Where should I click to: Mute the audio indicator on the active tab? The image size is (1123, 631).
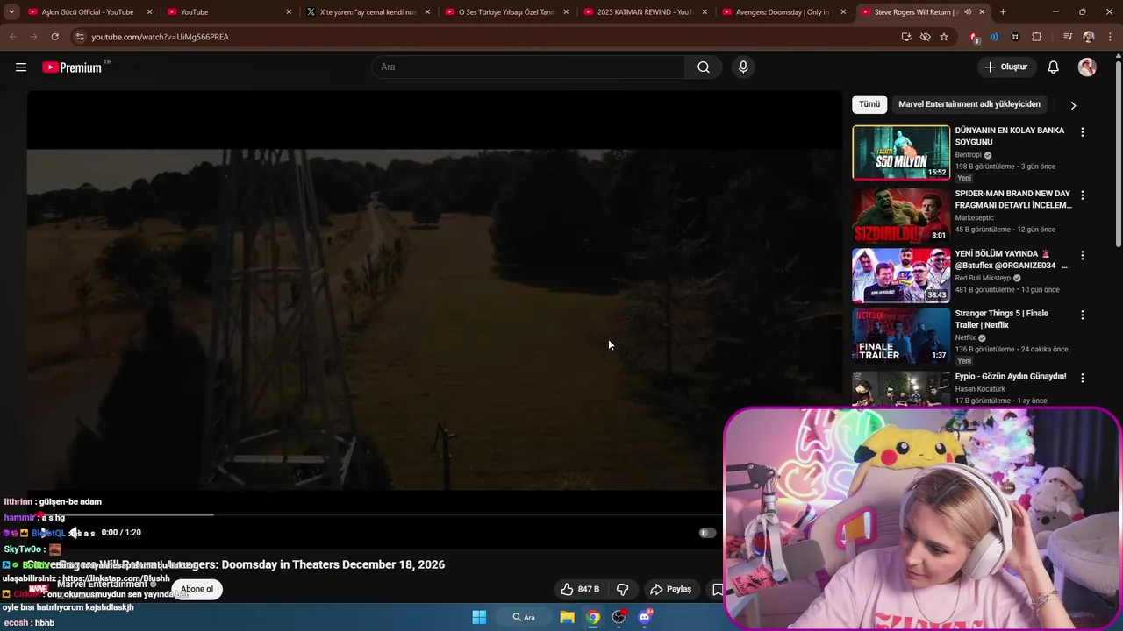968,12
